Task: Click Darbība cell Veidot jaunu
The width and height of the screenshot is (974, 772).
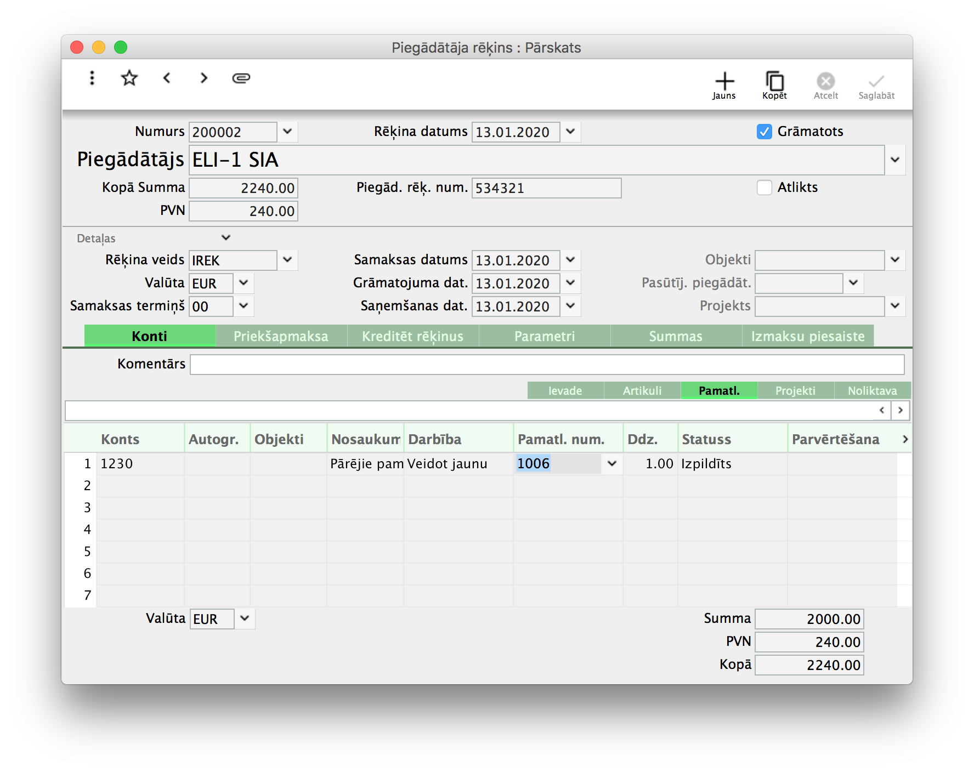Action: coord(458,464)
